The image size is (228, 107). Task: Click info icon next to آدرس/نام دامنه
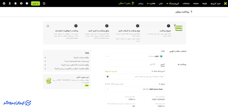pyautogui.click(x=152, y=71)
